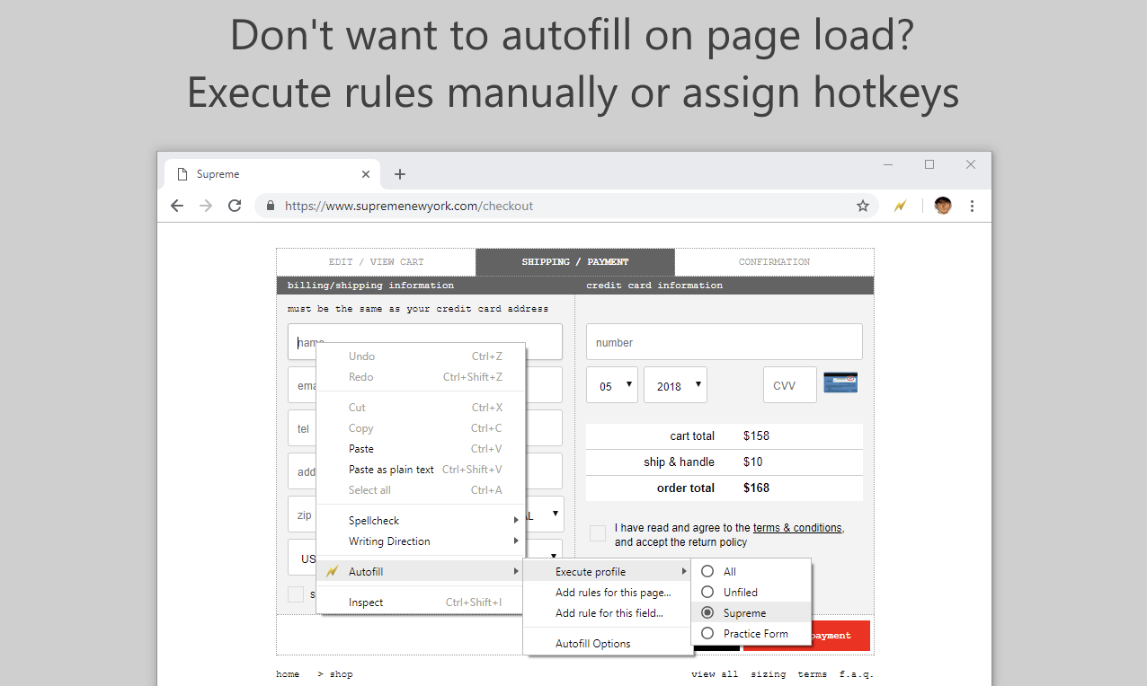The image size is (1147, 686).
Task: Open a new tab with plus
Action: [x=400, y=174]
